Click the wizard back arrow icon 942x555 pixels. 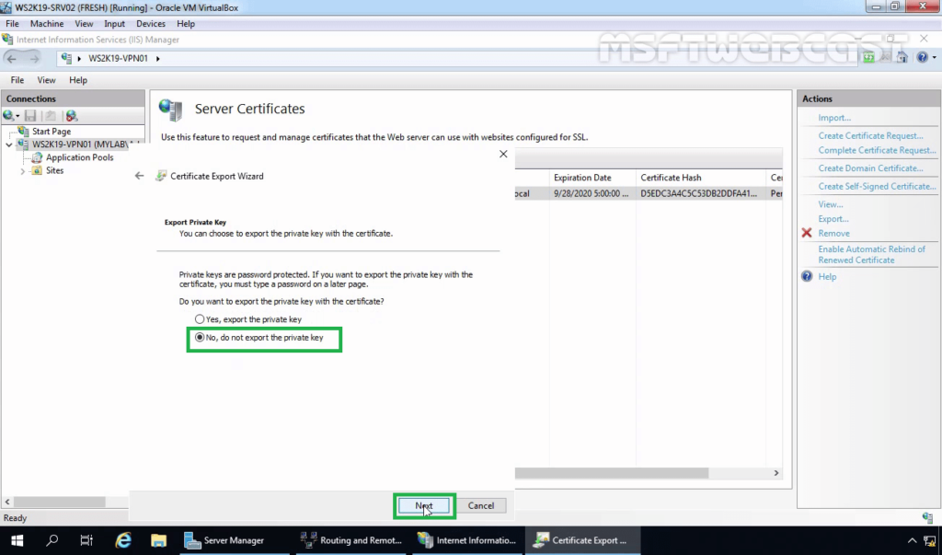tap(140, 176)
